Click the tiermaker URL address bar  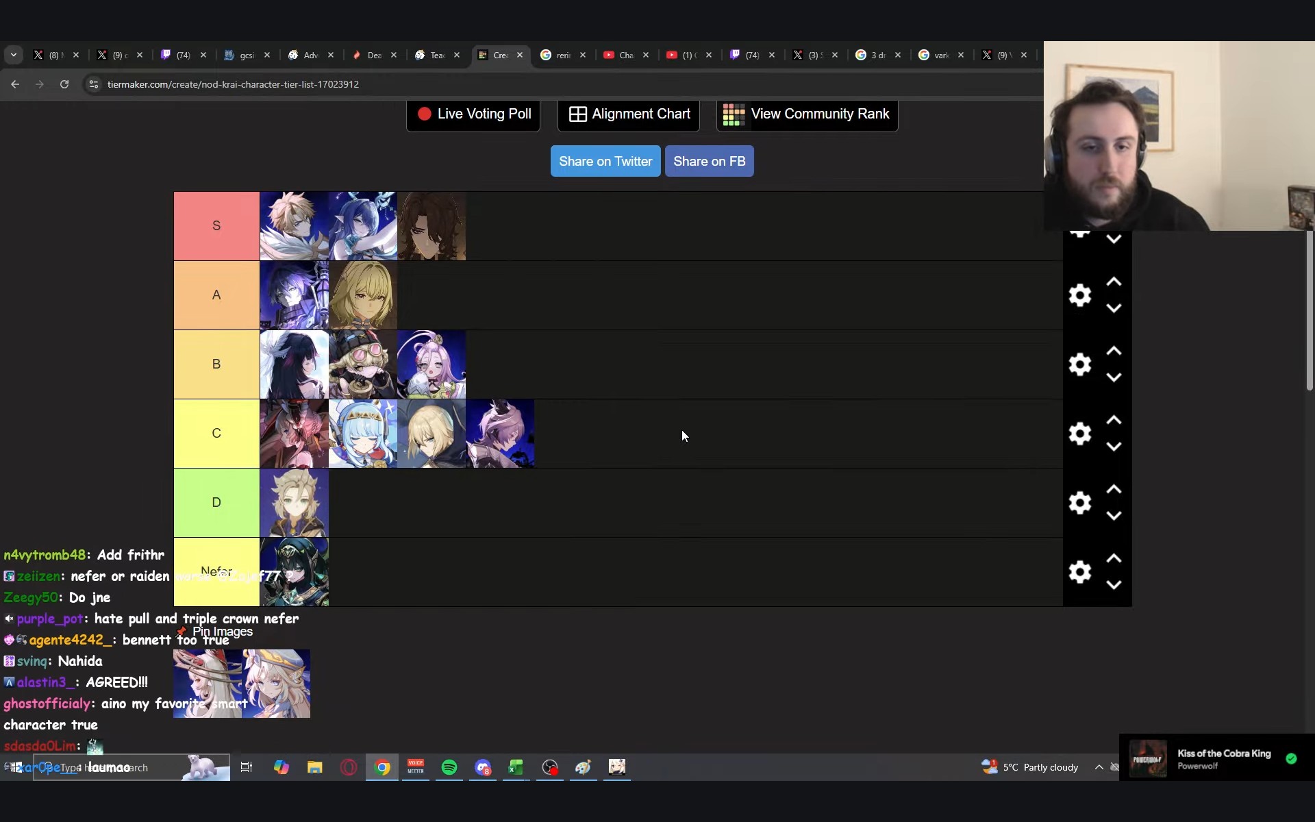pyautogui.click(x=233, y=84)
